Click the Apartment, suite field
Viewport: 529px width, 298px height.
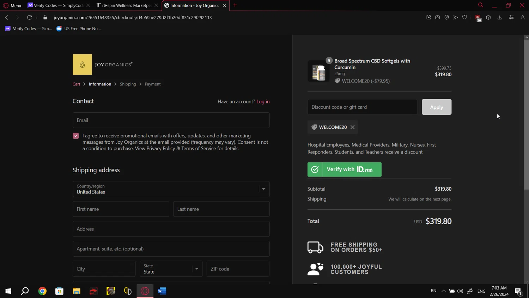171,249
